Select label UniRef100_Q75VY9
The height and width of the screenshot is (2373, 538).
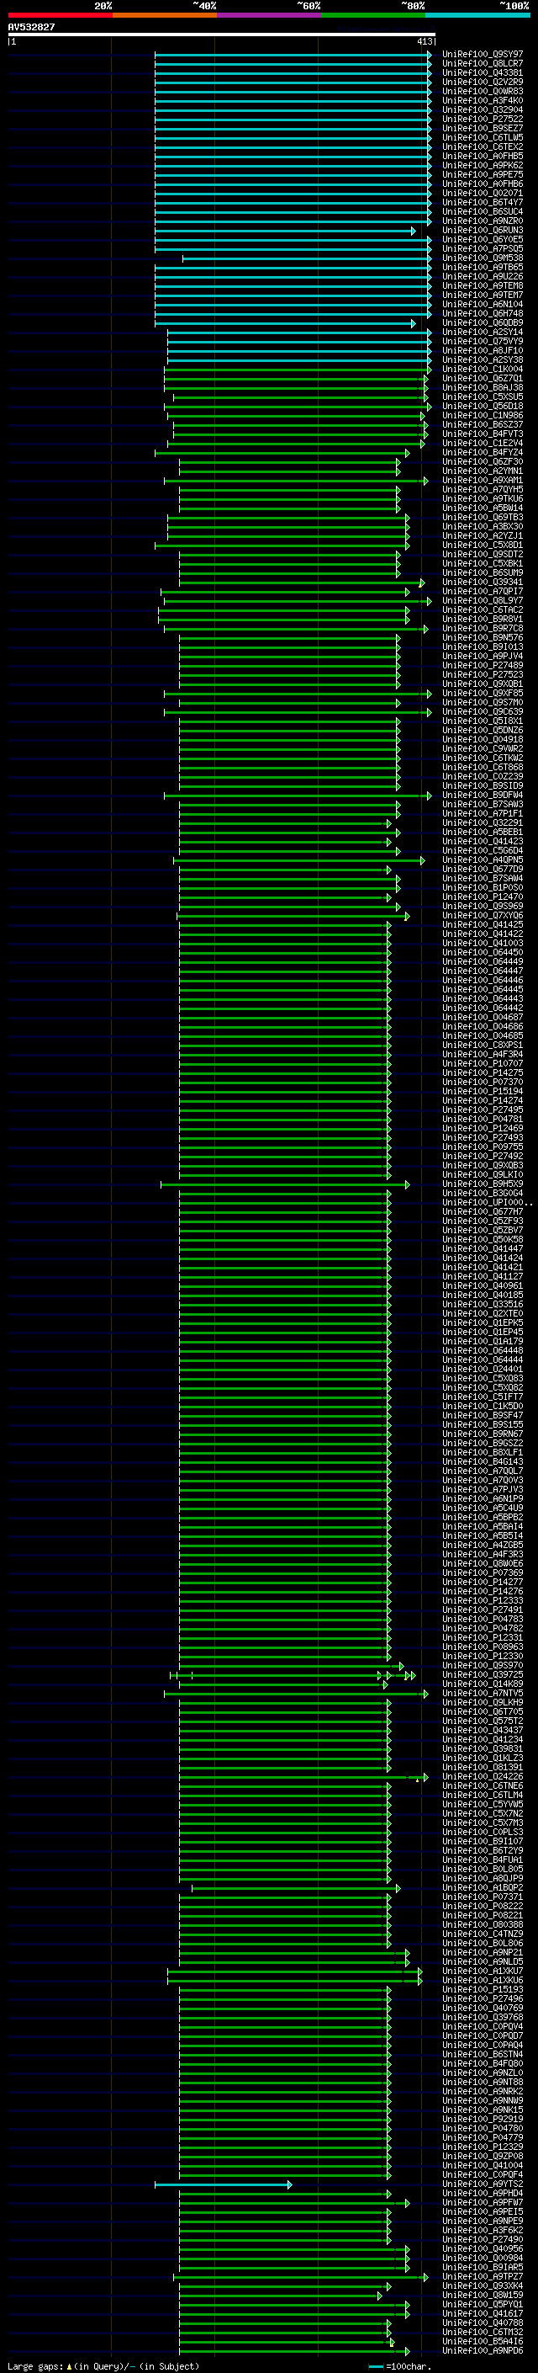(x=483, y=342)
